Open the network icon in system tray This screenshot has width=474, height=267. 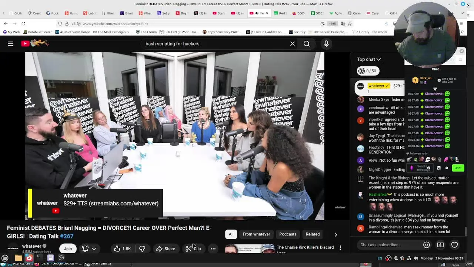[x=409, y=258]
